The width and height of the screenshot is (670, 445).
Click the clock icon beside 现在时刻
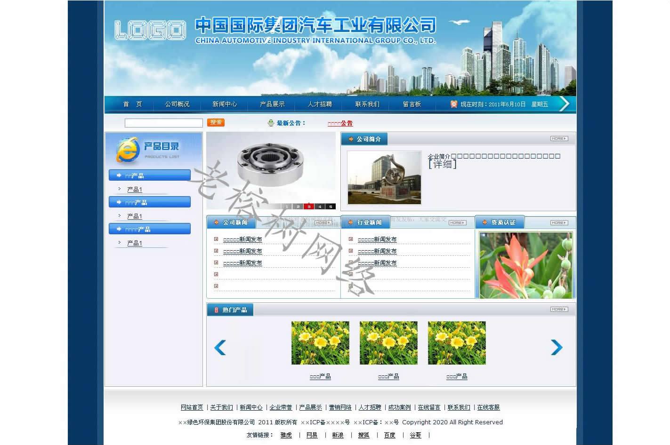[x=454, y=104]
